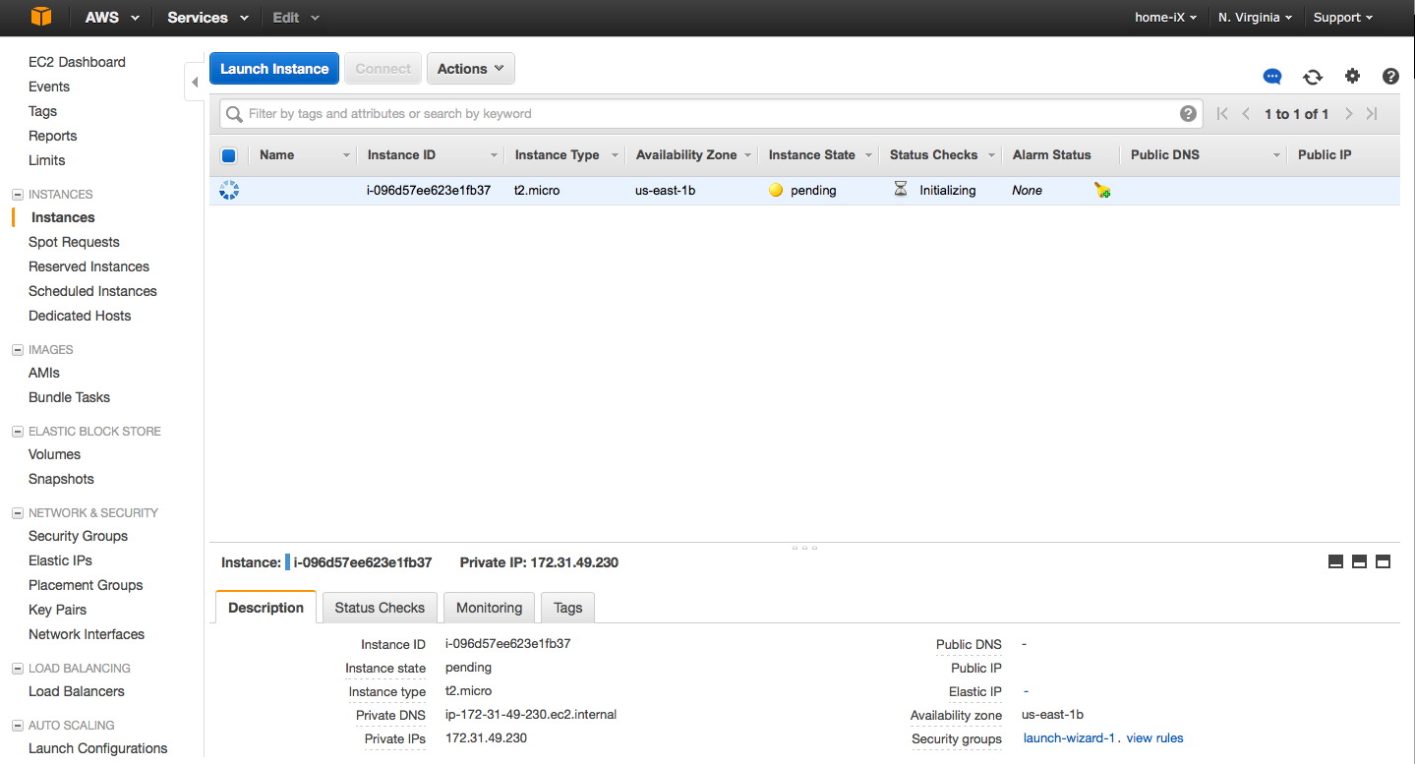1415x764 pixels.
Task: Open the launch-wizard-1 security group link
Action: tap(1069, 737)
